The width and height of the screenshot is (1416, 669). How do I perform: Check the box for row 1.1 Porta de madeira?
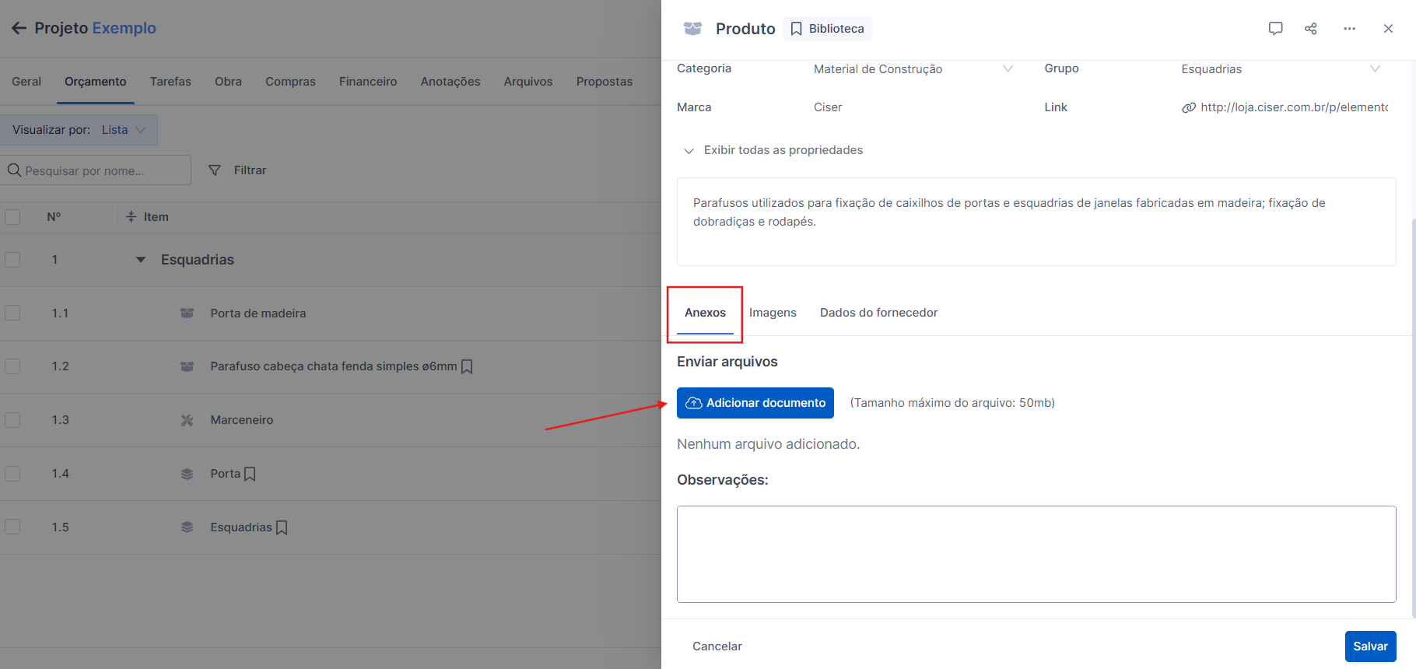(12, 313)
